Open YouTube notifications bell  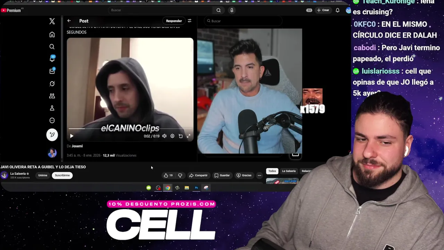point(338,10)
